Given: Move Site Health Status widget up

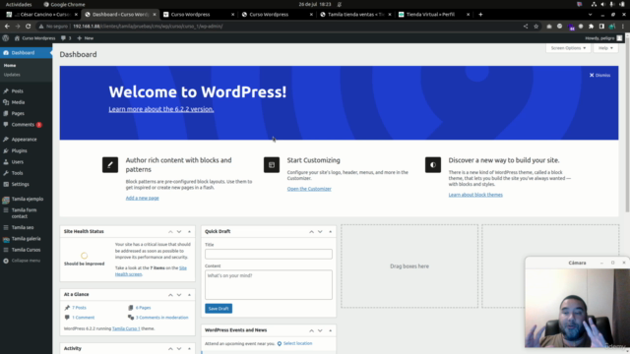Looking at the screenshot, I should pyautogui.click(x=170, y=232).
